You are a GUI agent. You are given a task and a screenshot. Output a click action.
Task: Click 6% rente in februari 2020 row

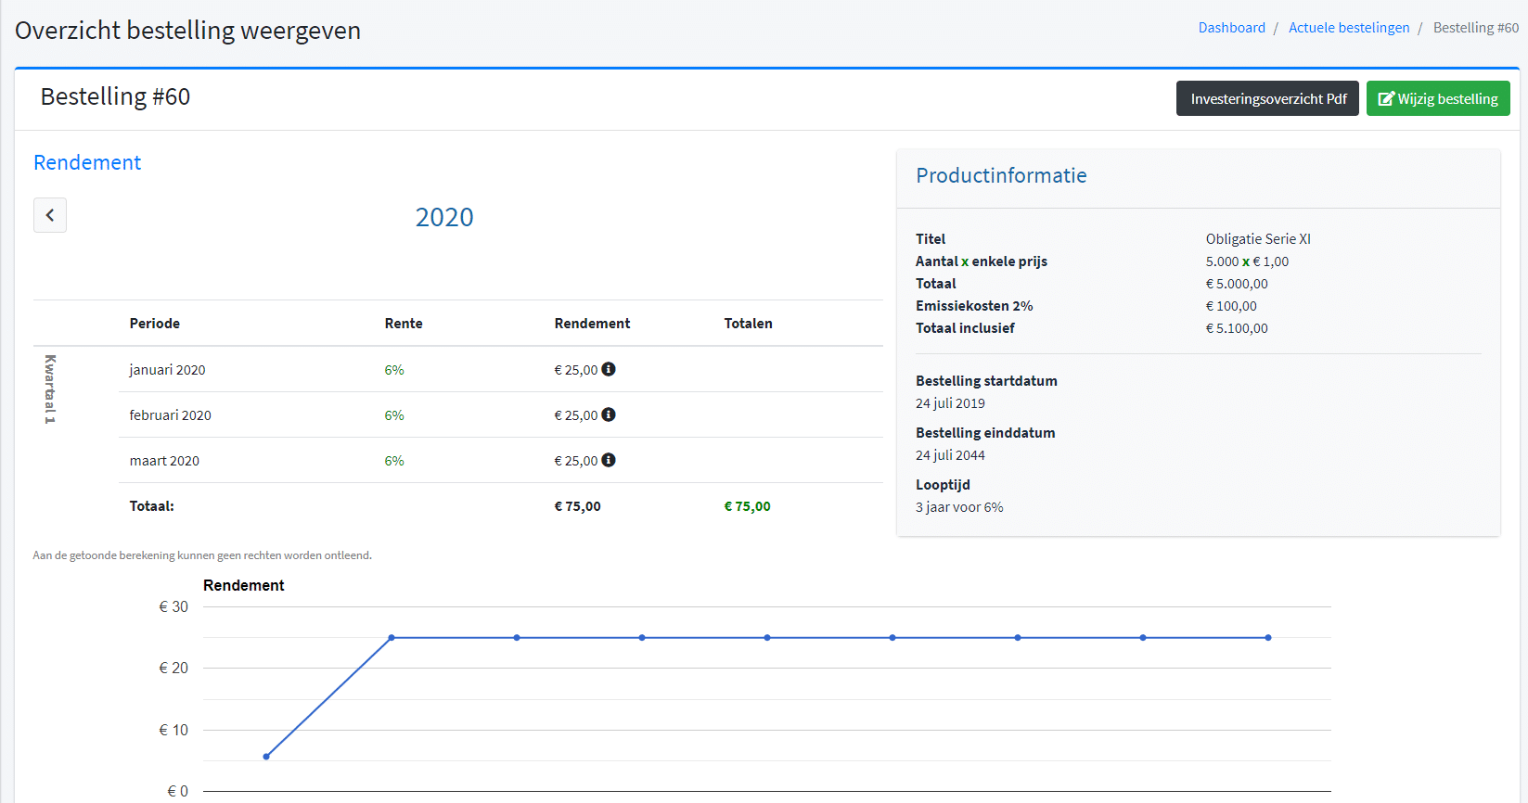[394, 415]
